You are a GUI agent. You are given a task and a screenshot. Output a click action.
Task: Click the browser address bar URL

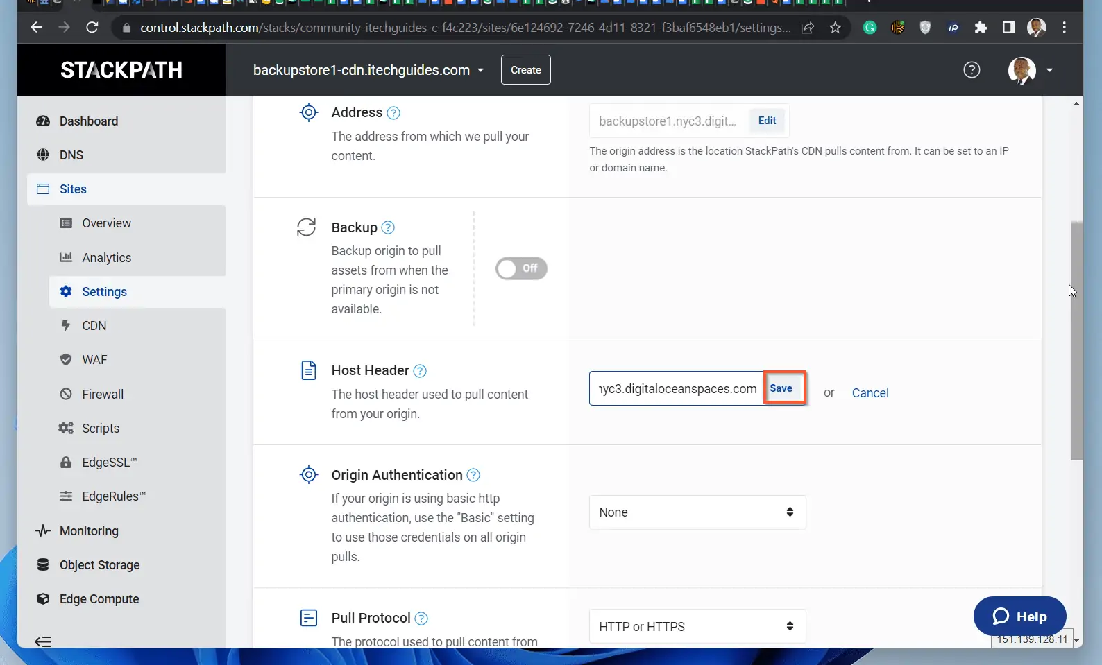tap(465, 28)
